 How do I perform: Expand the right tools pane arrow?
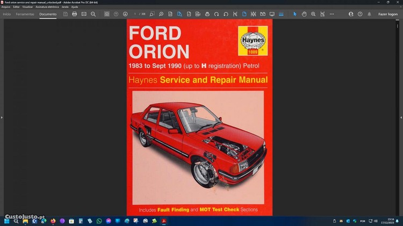[x=400, y=117]
